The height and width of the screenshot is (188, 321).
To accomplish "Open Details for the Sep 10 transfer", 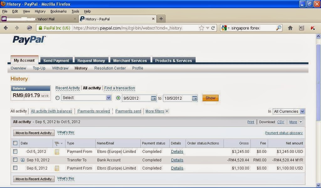I will [177, 160].
